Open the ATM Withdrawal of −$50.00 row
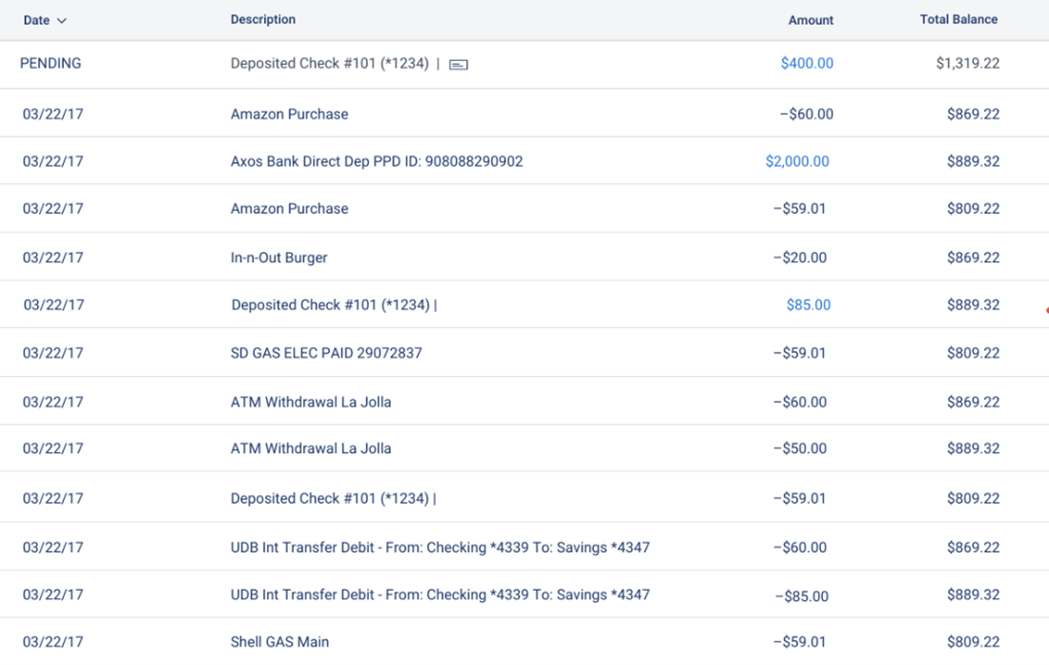 pyautogui.click(x=524, y=448)
